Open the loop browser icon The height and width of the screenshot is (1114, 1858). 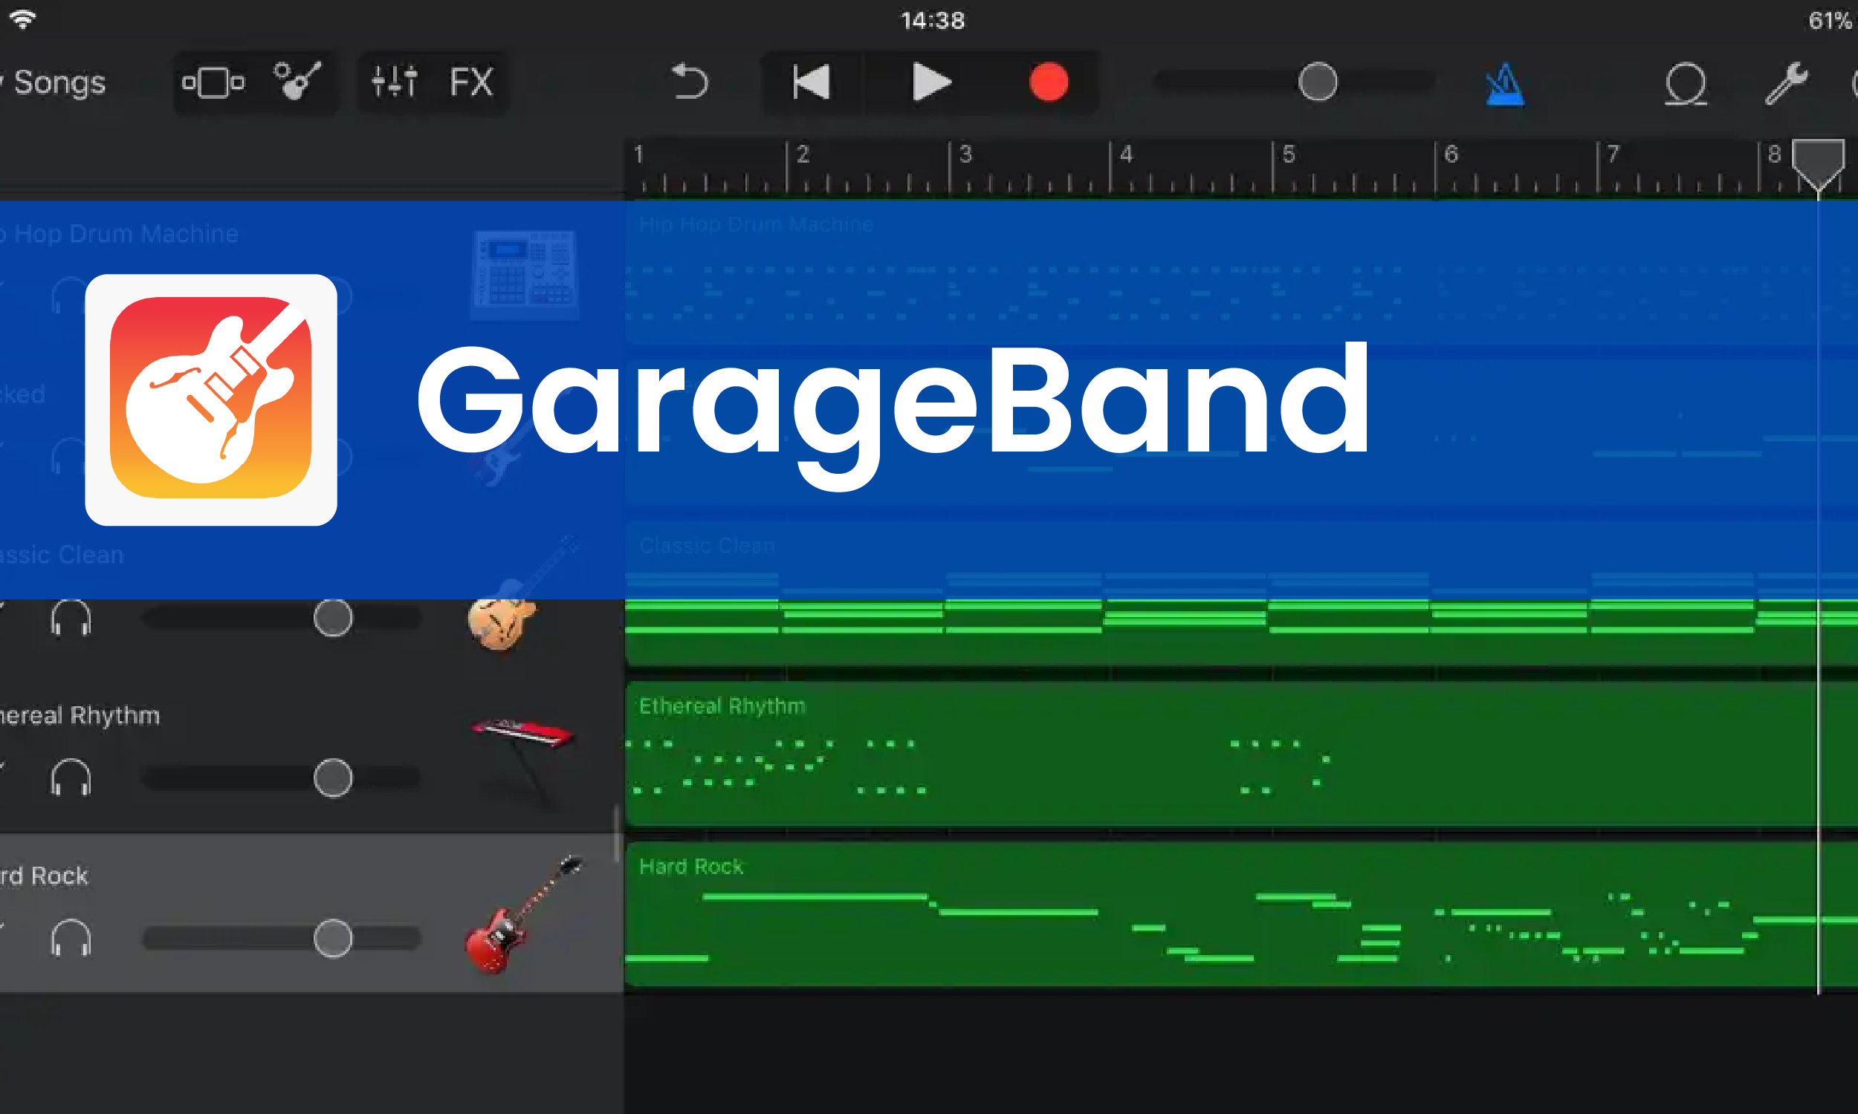(x=1686, y=84)
